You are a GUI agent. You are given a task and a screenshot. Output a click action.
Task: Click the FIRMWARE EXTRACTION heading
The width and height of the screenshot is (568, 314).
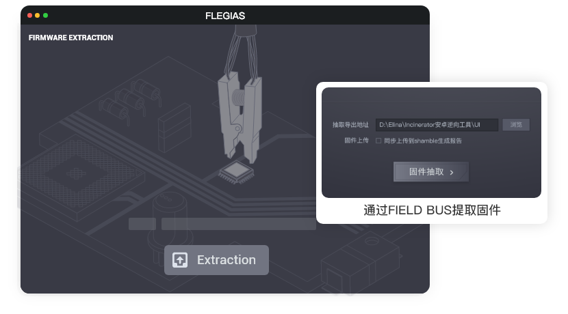pos(70,38)
